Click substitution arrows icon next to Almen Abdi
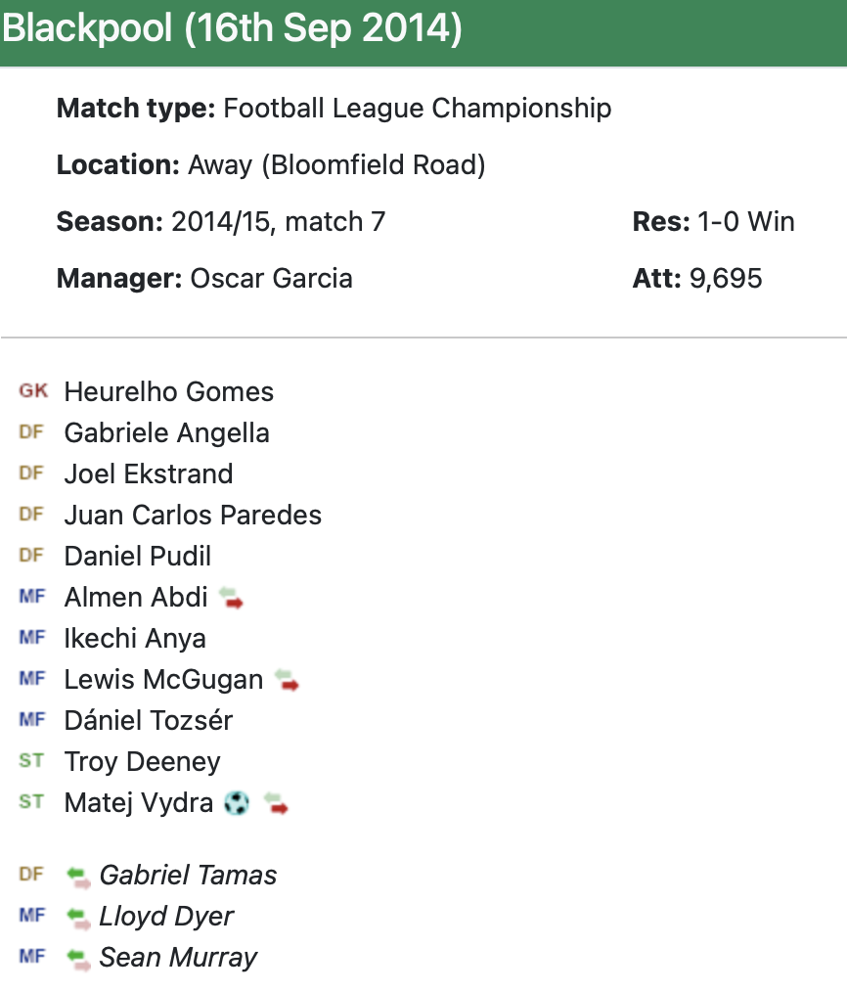 tap(231, 598)
